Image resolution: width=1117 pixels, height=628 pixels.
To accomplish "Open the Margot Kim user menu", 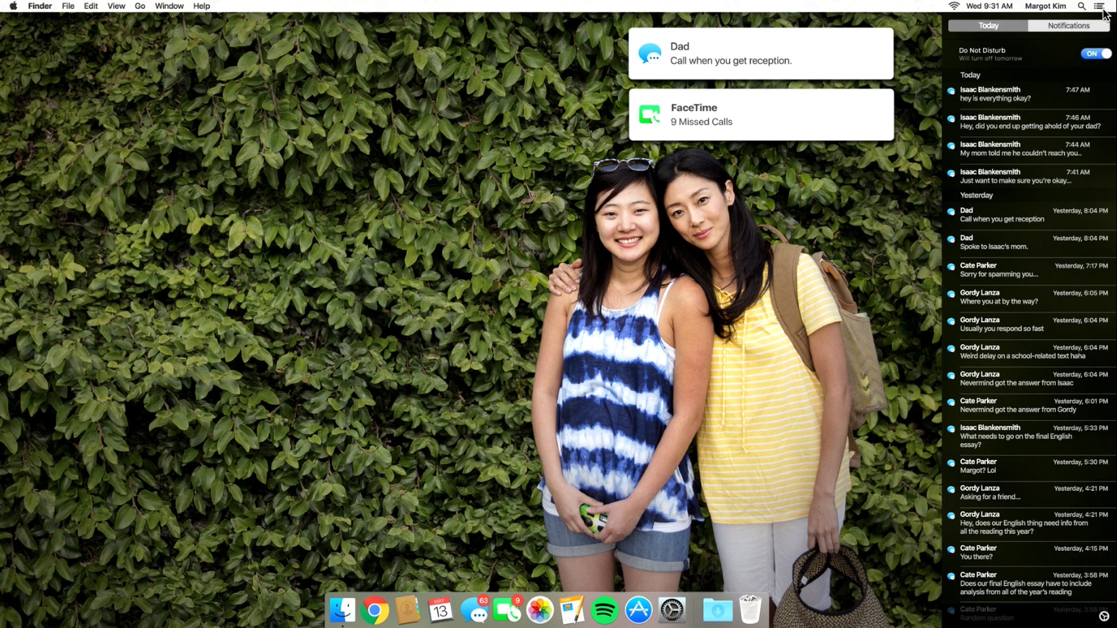I will click(x=1045, y=6).
